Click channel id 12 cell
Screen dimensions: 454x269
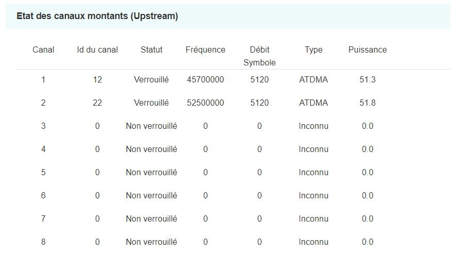[x=97, y=80]
